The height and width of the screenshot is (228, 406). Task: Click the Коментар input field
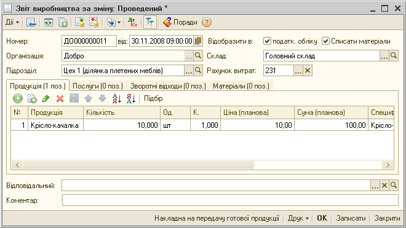pyautogui.click(x=230, y=200)
